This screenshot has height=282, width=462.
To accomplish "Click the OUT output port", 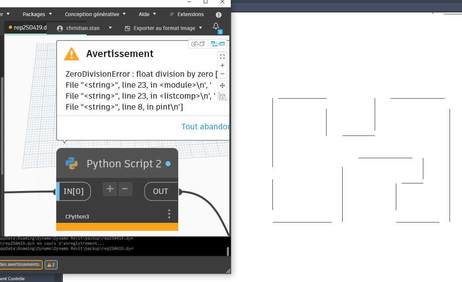I will pyautogui.click(x=161, y=191).
